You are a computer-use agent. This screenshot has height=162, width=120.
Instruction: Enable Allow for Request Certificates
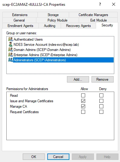pos(83,112)
